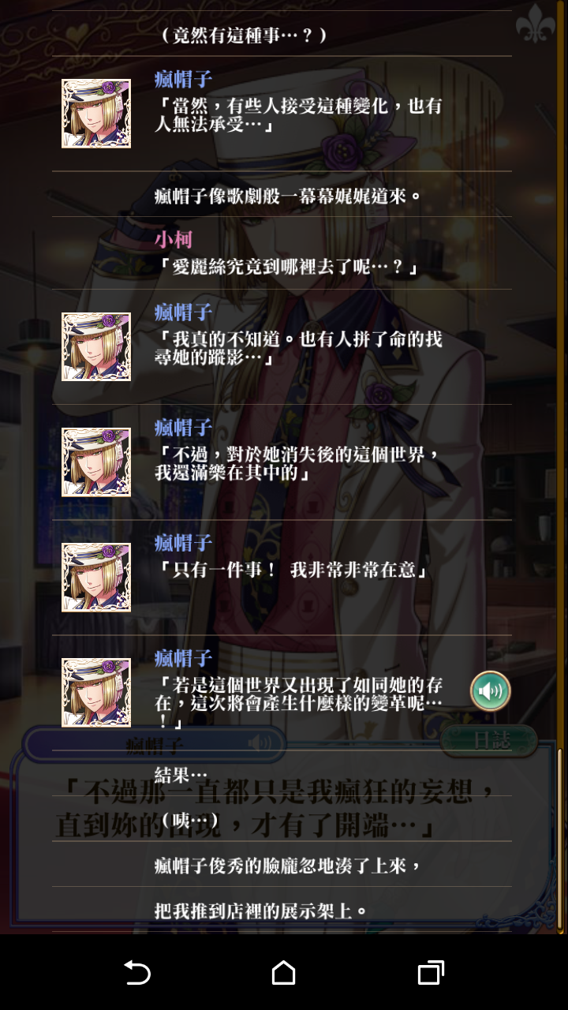Viewport: 568px width, 1010px height.
Task: Tap the avatar beside 當然,有些人接受這種變化
Action: click(x=96, y=114)
